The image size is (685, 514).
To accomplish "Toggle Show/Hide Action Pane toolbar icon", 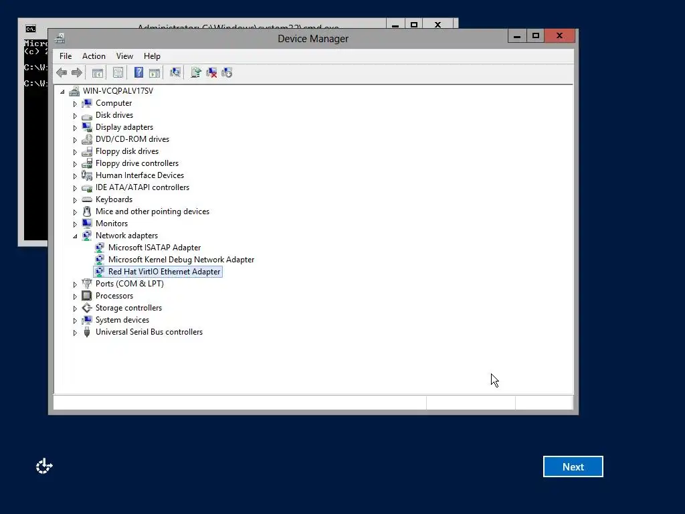I will [155, 72].
